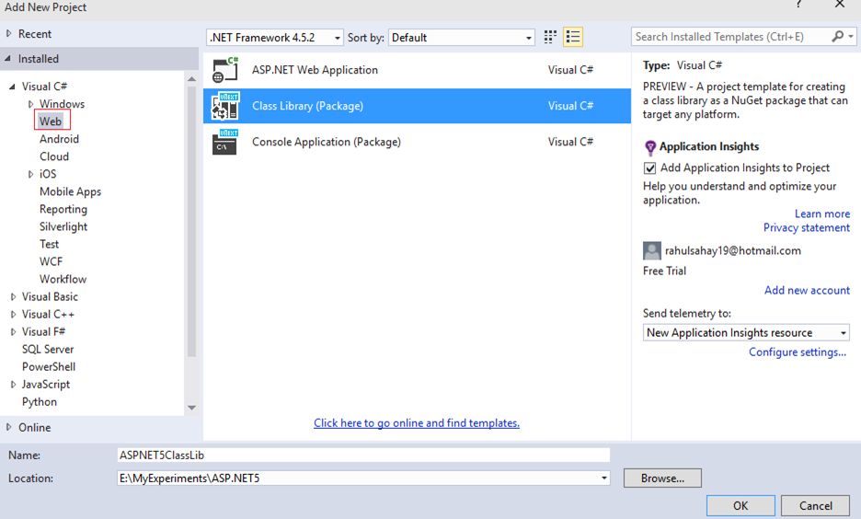This screenshot has width=861, height=519.
Task: Select Class Library (Package) template name
Action: [x=307, y=106]
